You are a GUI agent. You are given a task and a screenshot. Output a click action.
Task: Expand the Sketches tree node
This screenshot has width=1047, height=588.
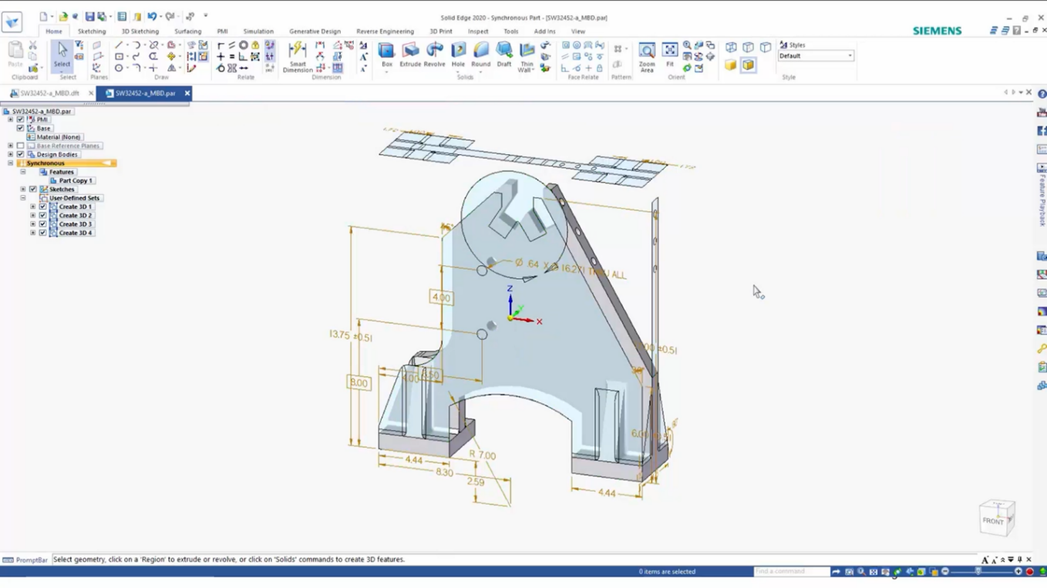coord(24,189)
